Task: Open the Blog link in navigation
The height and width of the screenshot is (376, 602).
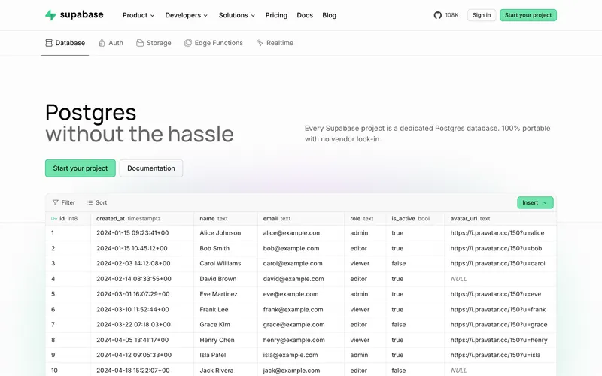Action: pyautogui.click(x=330, y=15)
